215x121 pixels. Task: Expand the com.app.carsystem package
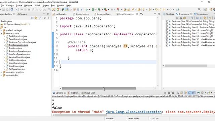1,72
